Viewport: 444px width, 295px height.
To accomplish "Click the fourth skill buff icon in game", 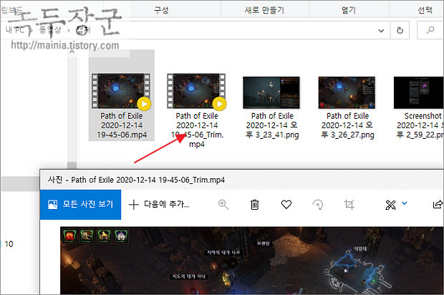I will [121, 236].
